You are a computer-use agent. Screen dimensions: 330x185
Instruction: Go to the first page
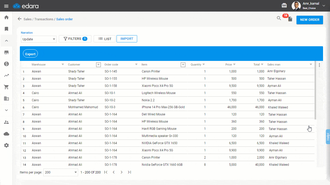click(x=106, y=172)
